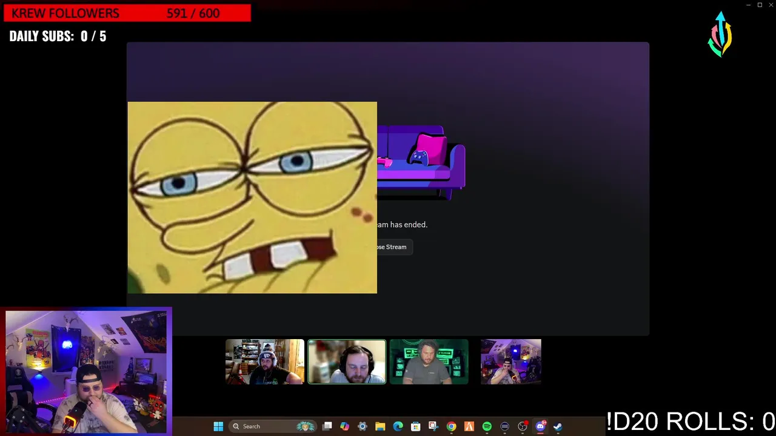Image resolution: width=776 pixels, height=436 pixels.
Task: Open Snipping Tool from taskbar
Action: coord(433,426)
